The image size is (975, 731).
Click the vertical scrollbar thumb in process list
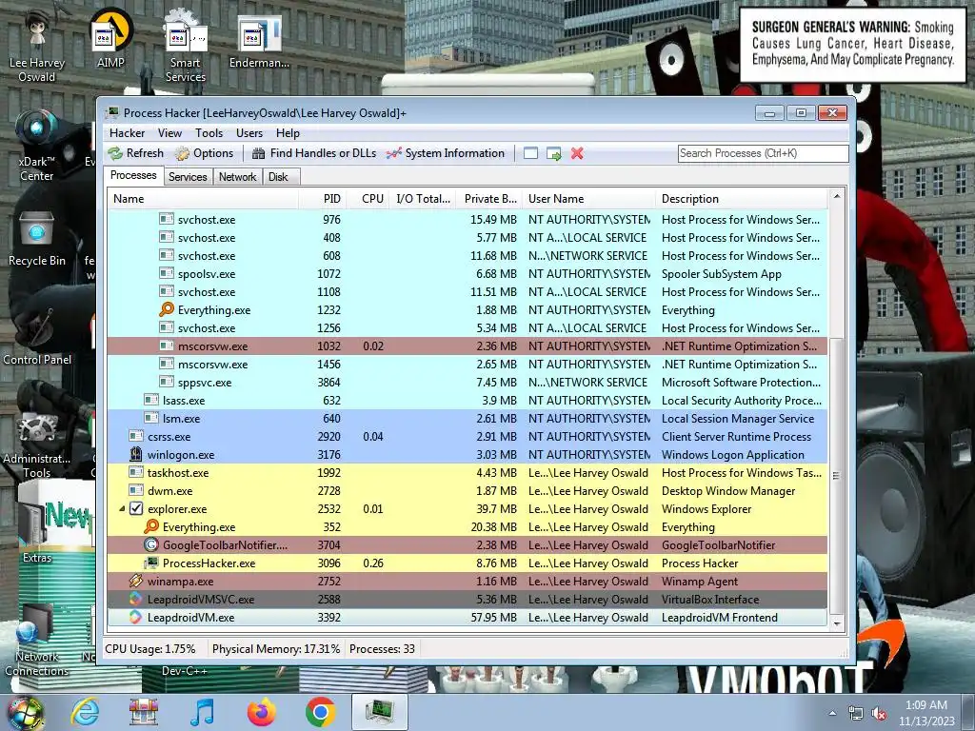point(836,476)
